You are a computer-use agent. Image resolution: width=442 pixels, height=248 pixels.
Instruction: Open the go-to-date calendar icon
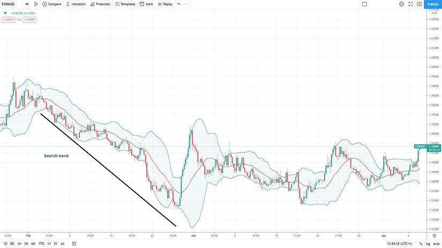pos(74,244)
